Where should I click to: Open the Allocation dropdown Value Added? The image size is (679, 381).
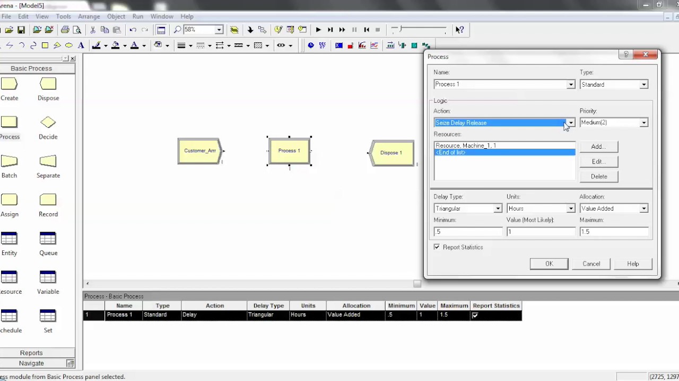[643, 208]
